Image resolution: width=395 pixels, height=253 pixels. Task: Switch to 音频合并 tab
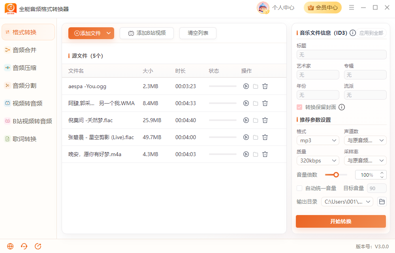coord(28,50)
